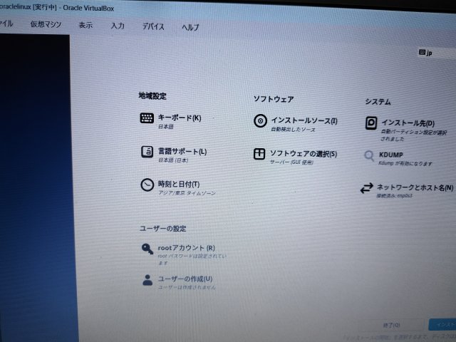Open the 時刻と日付(T) text link
The image size is (456, 342).
(x=178, y=185)
